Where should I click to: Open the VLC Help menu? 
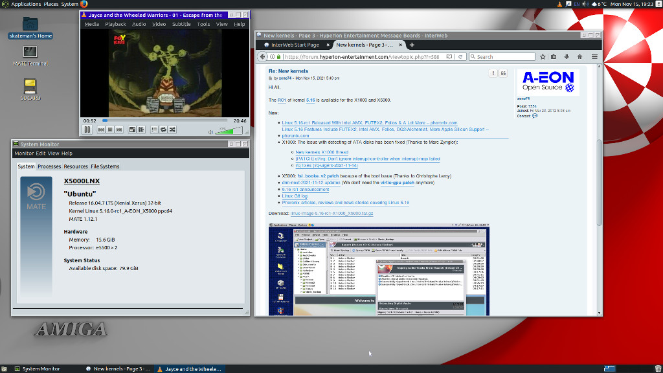pos(240,24)
